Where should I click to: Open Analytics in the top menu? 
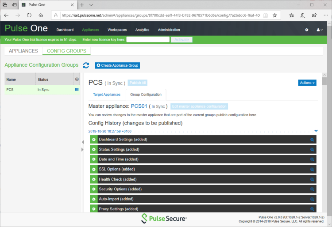142,30
